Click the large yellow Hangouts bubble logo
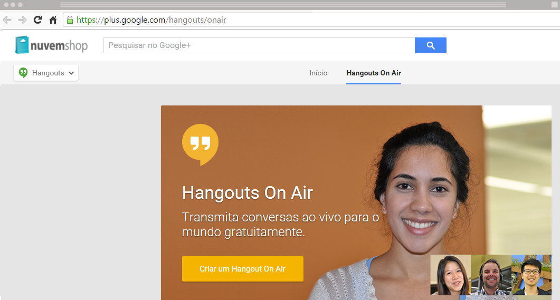 coord(200,144)
